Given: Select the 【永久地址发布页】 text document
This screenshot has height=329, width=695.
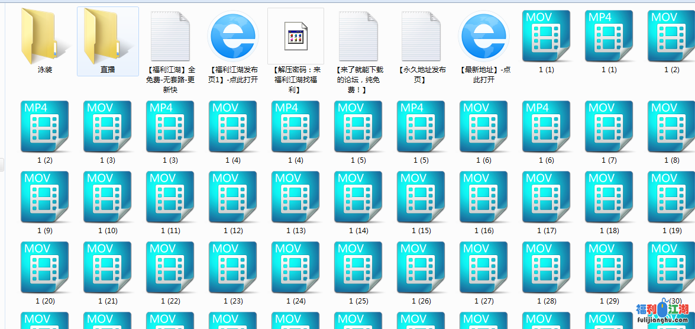Looking at the screenshot, I should (421, 37).
